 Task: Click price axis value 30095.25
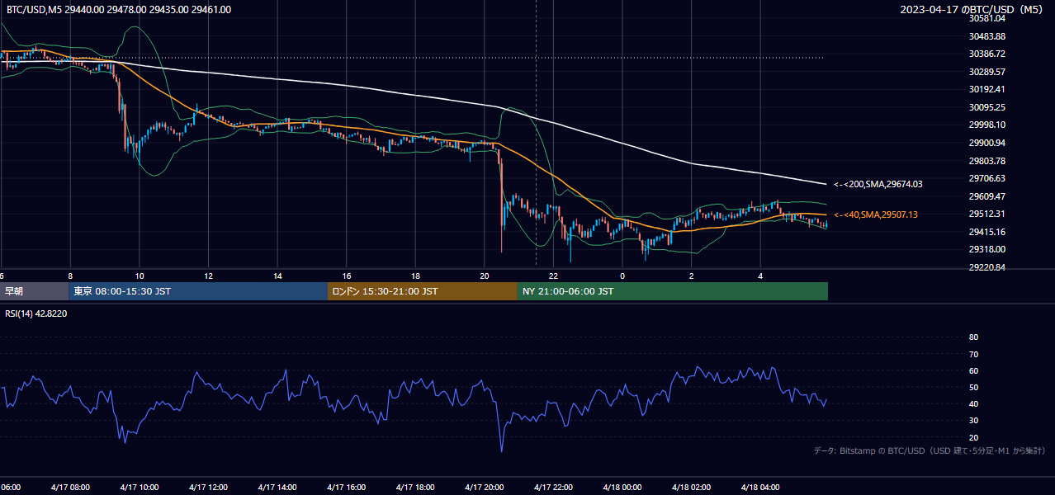[x=986, y=107]
